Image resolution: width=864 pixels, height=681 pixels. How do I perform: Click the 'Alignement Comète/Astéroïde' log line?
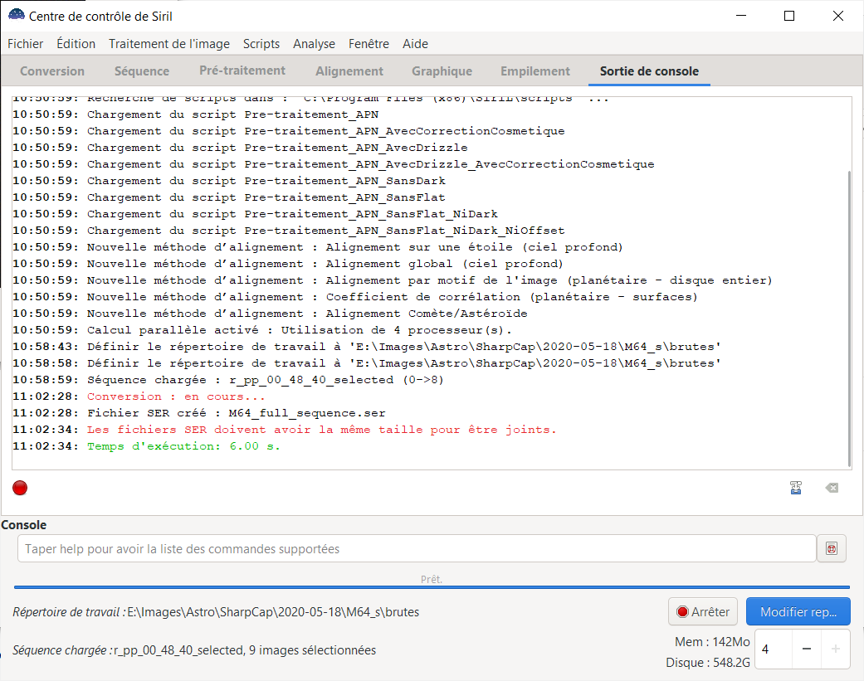point(270,314)
